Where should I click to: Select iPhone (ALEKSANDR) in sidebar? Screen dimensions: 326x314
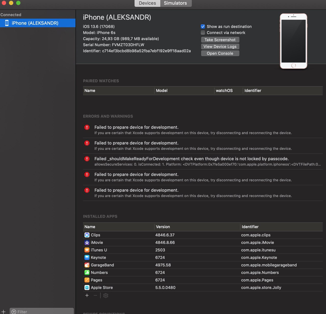[38, 23]
